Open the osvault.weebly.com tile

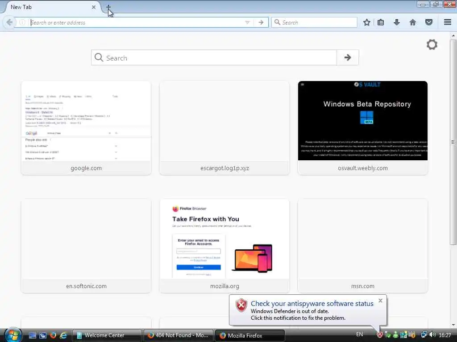[x=362, y=128]
